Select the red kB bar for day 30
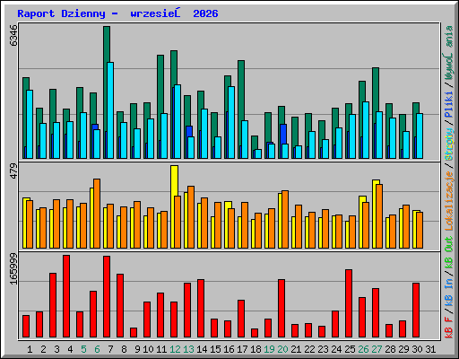 (416, 311)
